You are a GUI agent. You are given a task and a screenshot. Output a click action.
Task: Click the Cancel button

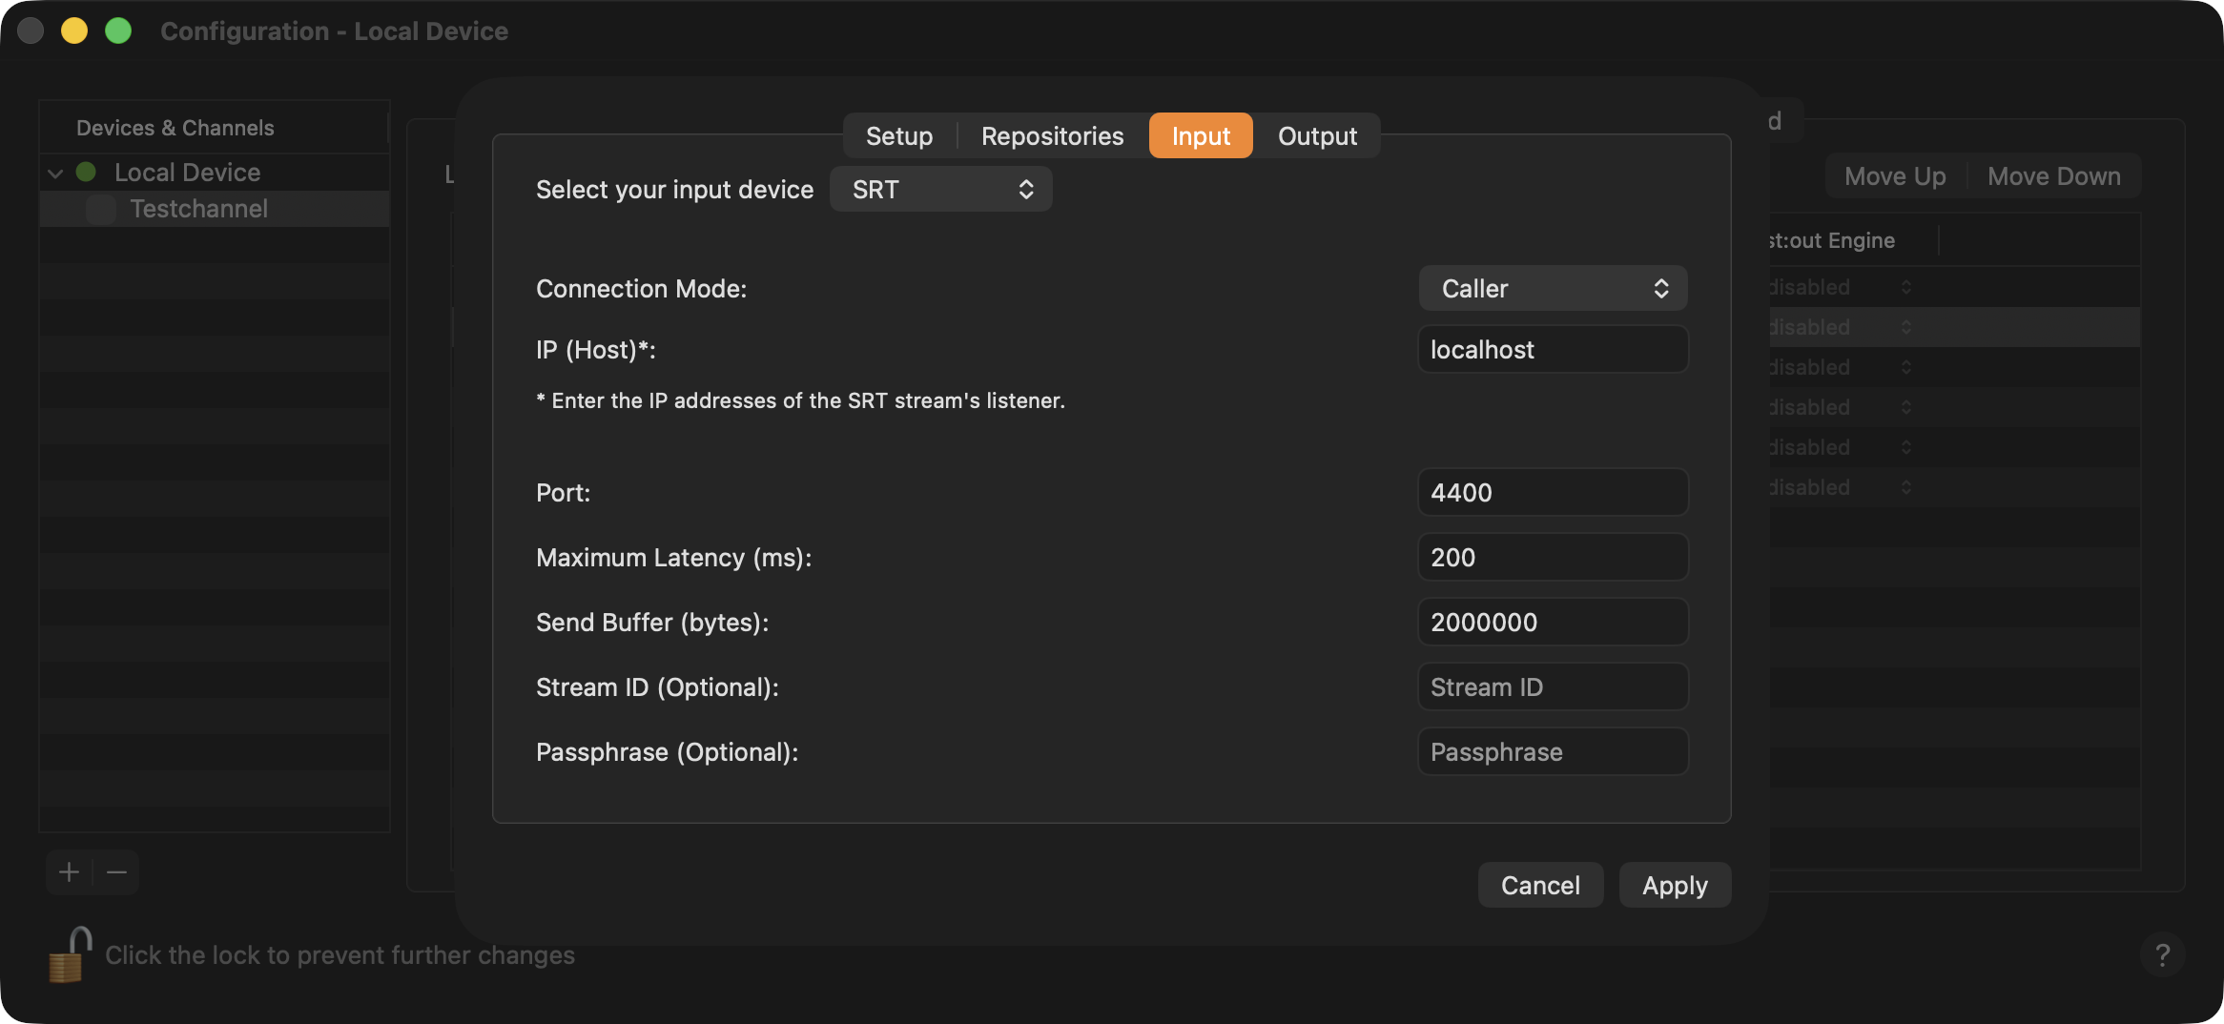point(1540,885)
